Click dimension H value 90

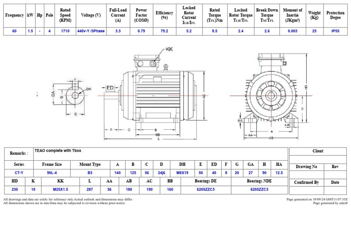(264, 173)
